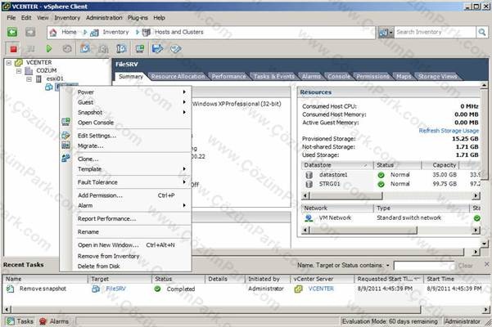Click the CD/DVD device connect toolbar icon
This screenshot has height=327, width=492.
point(176,49)
